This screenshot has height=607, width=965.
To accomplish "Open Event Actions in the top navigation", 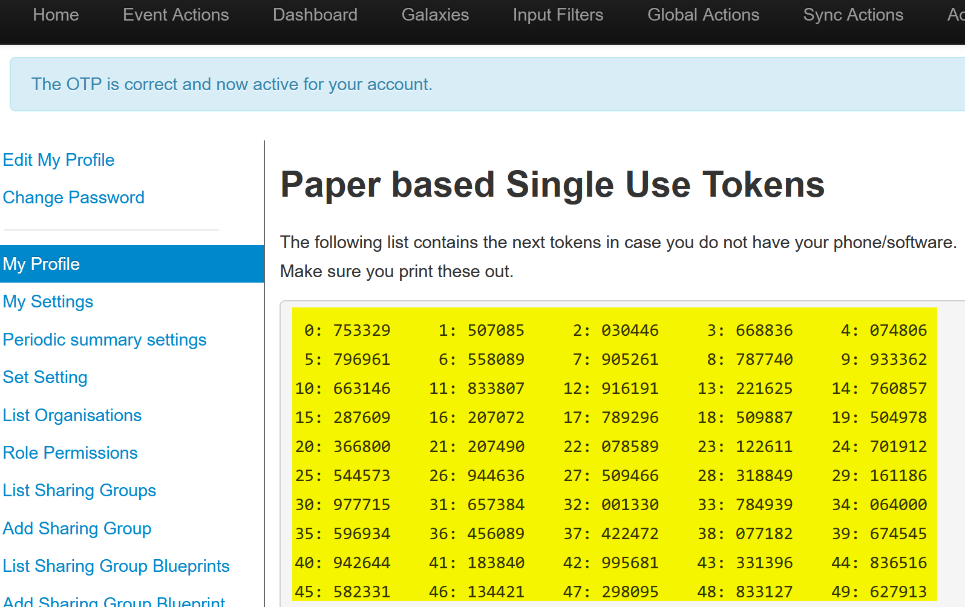I will [x=175, y=15].
